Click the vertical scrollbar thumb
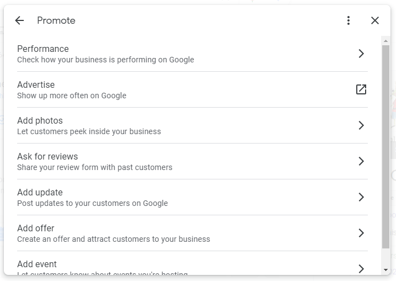Viewport: 396px width, 281px height. click(386, 146)
